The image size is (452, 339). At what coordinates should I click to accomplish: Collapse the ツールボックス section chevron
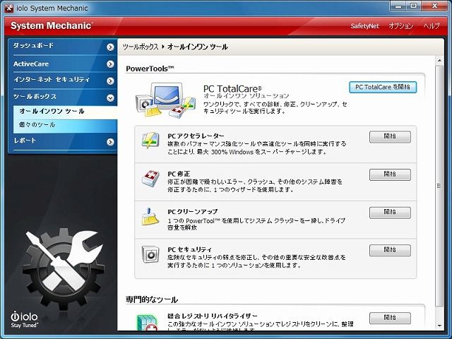(110, 98)
